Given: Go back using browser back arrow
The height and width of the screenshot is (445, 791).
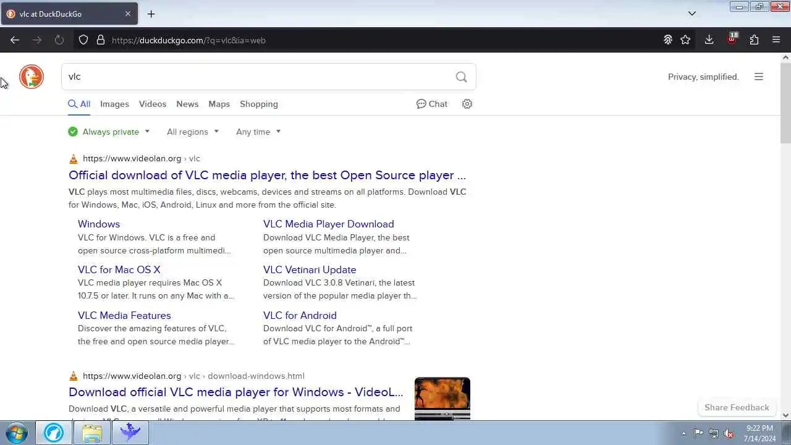Looking at the screenshot, I should point(15,40).
